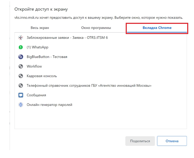Image resolution: width=194 pixels, height=158 pixels.
Task: Cancel the dialog with Отмена
Action: 172,141
